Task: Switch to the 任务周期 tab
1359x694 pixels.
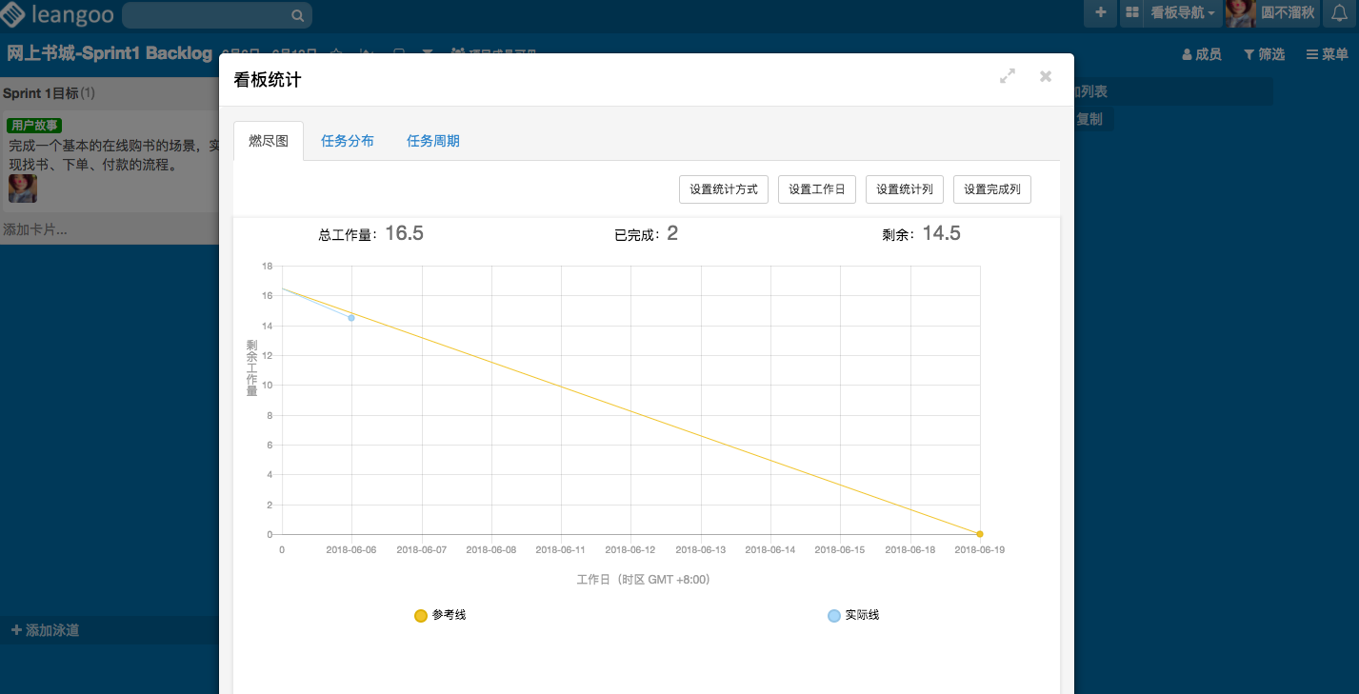Action: tap(433, 141)
